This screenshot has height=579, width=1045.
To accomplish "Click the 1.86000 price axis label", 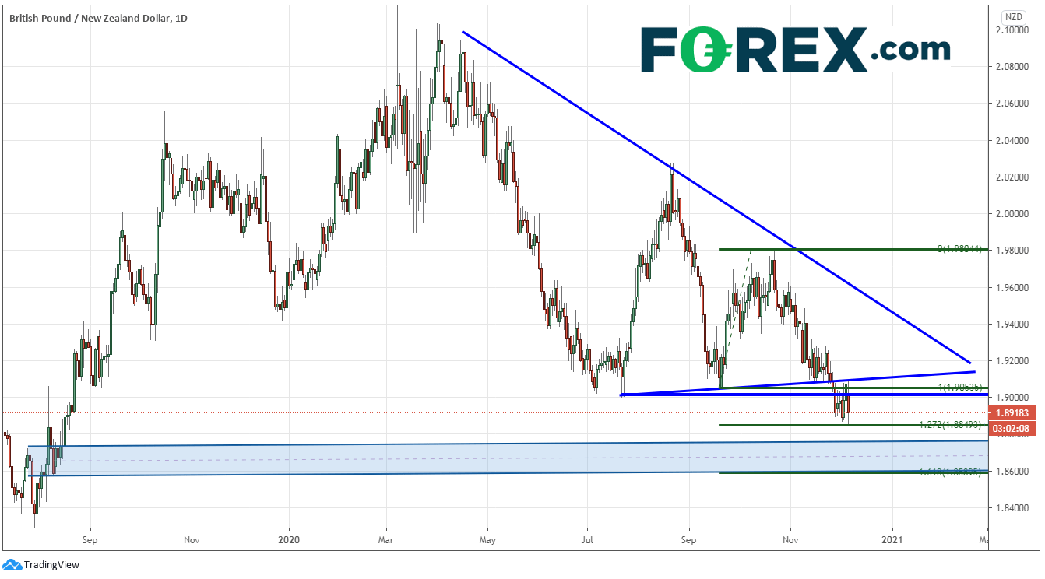I will tap(1013, 472).
